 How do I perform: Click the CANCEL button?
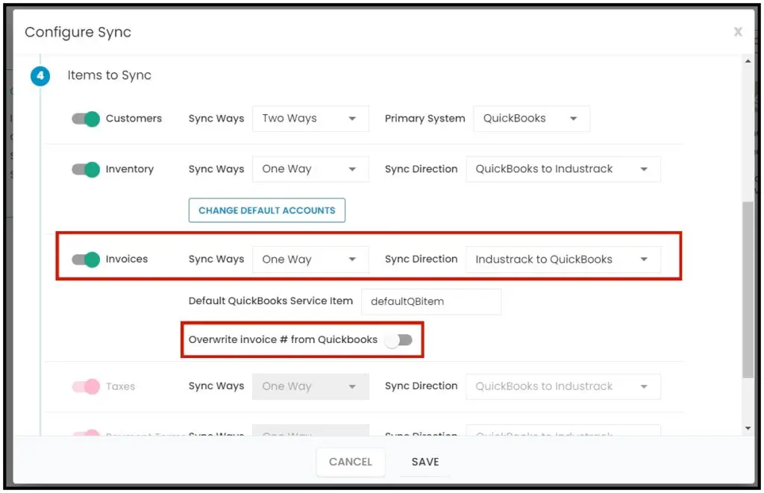click(x=351, y=462)
